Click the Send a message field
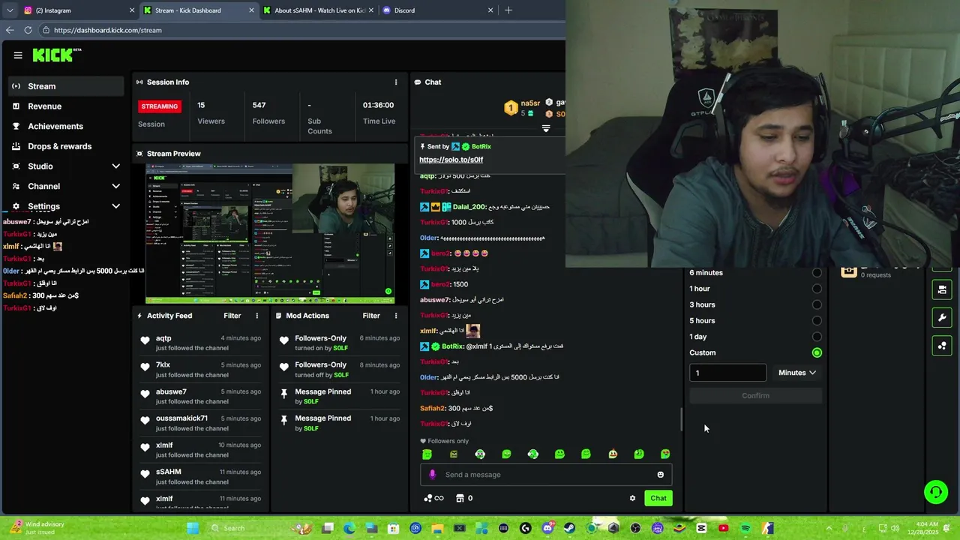 (x=546, y=474)
